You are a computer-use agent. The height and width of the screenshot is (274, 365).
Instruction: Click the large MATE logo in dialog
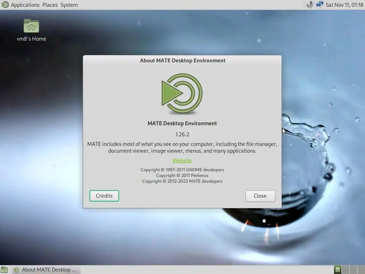click(x=182, y=93)
